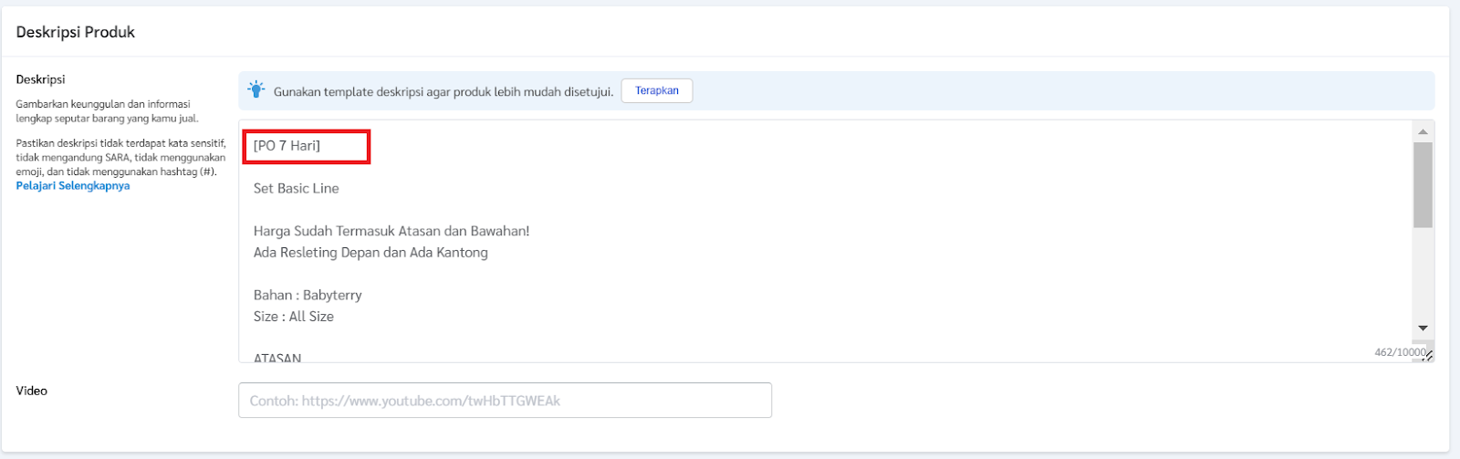Click the description scrollbar down arrow

[x=1423, y=329]
